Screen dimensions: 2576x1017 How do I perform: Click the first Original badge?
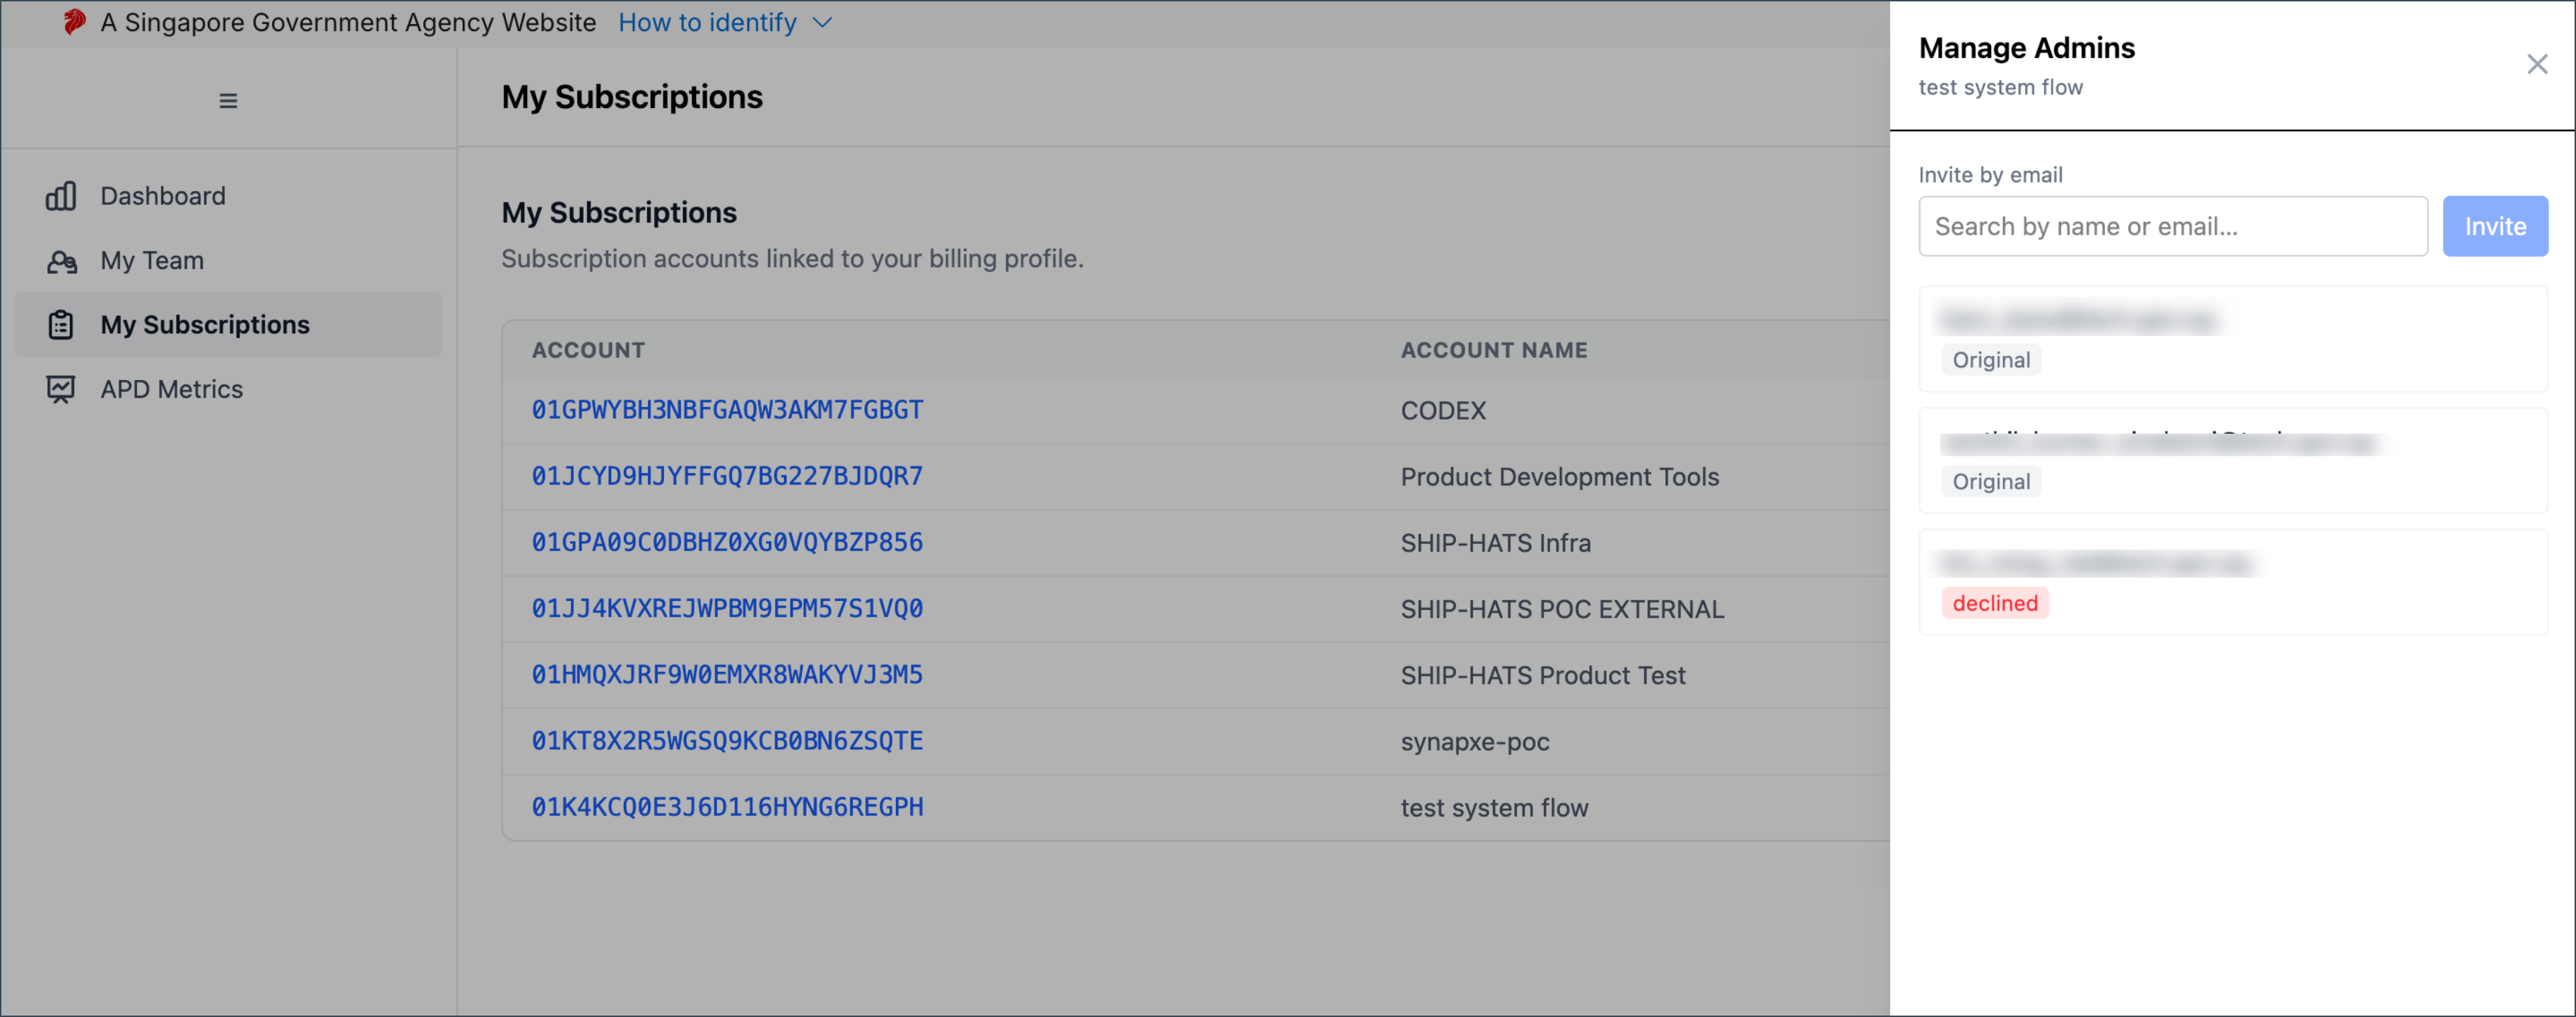(x=1991, y=360)
